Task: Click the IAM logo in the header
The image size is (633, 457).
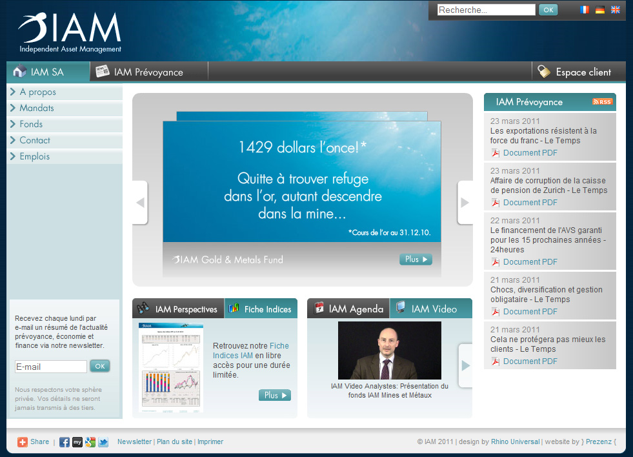Action: click(70, 33)
